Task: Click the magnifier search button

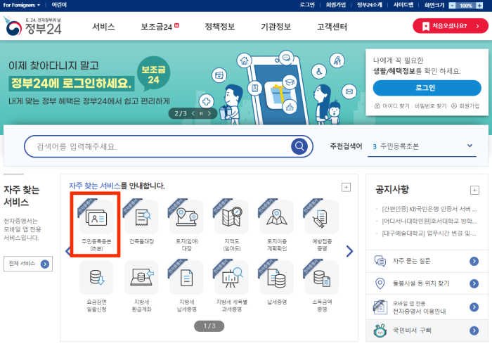Action: [x=299, y=146]
